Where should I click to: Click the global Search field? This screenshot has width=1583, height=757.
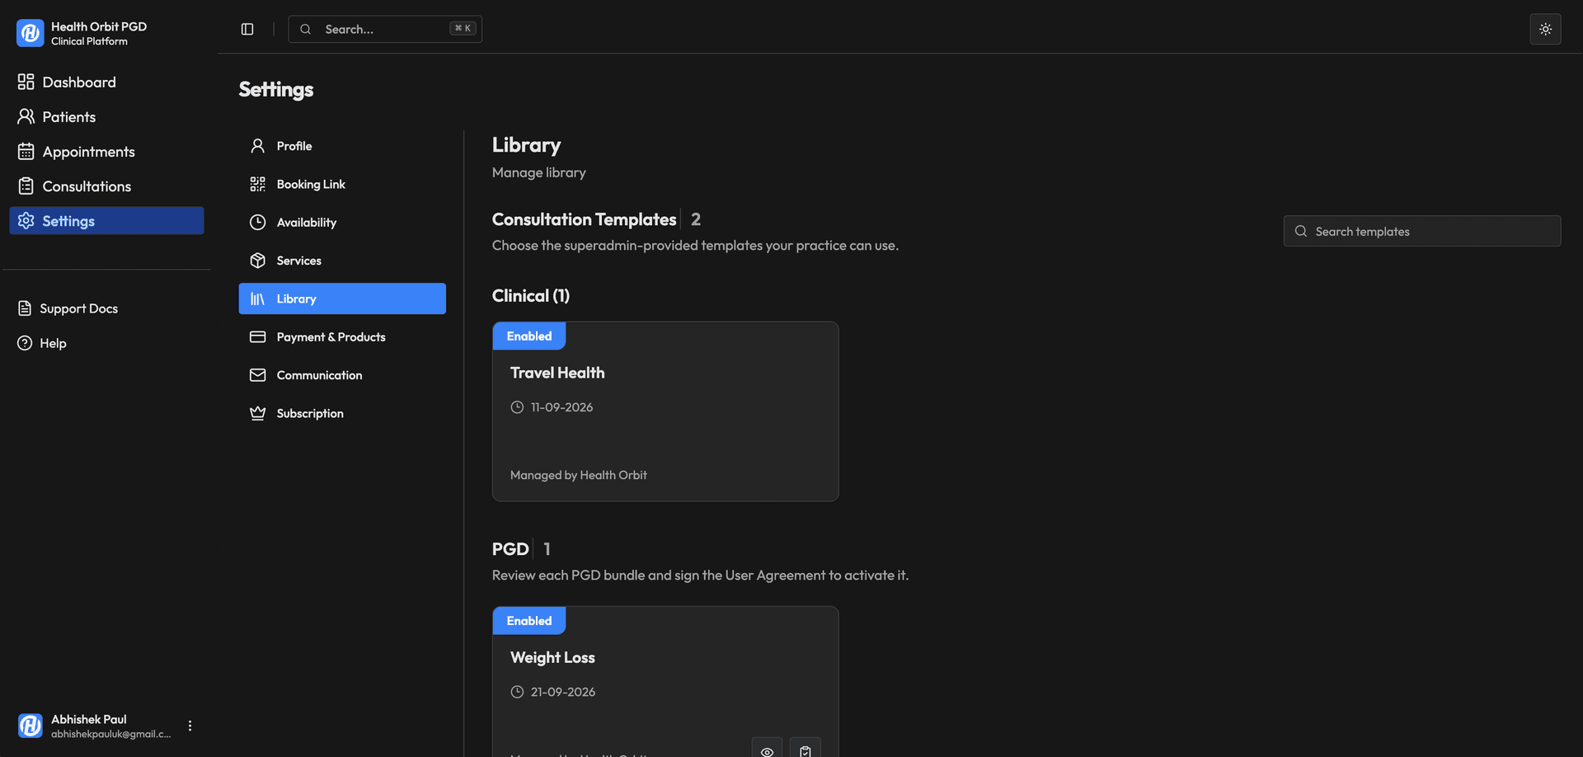click(385, 29)
